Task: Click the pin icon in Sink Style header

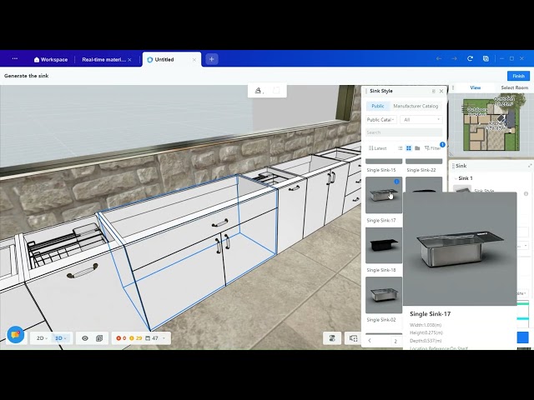Action: 433,91
